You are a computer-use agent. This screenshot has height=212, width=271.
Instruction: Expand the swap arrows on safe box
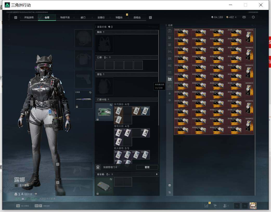(111, 179)
